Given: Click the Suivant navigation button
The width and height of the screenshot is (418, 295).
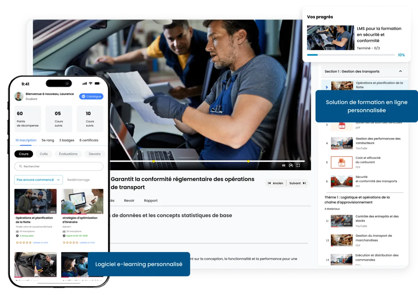Looking at the screenshot, I should click(297, 183).
